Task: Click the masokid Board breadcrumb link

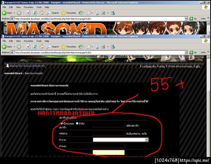Action: [x=13, y=73]
